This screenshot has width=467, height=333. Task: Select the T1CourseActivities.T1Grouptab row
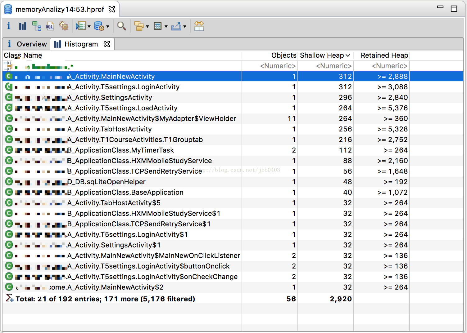tap(233, 140)
